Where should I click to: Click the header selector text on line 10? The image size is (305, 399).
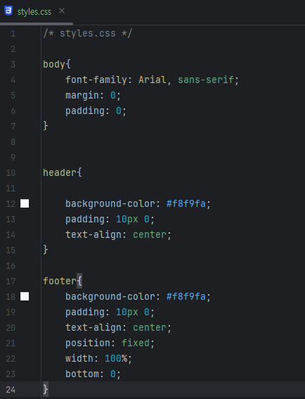pos(60,172)
